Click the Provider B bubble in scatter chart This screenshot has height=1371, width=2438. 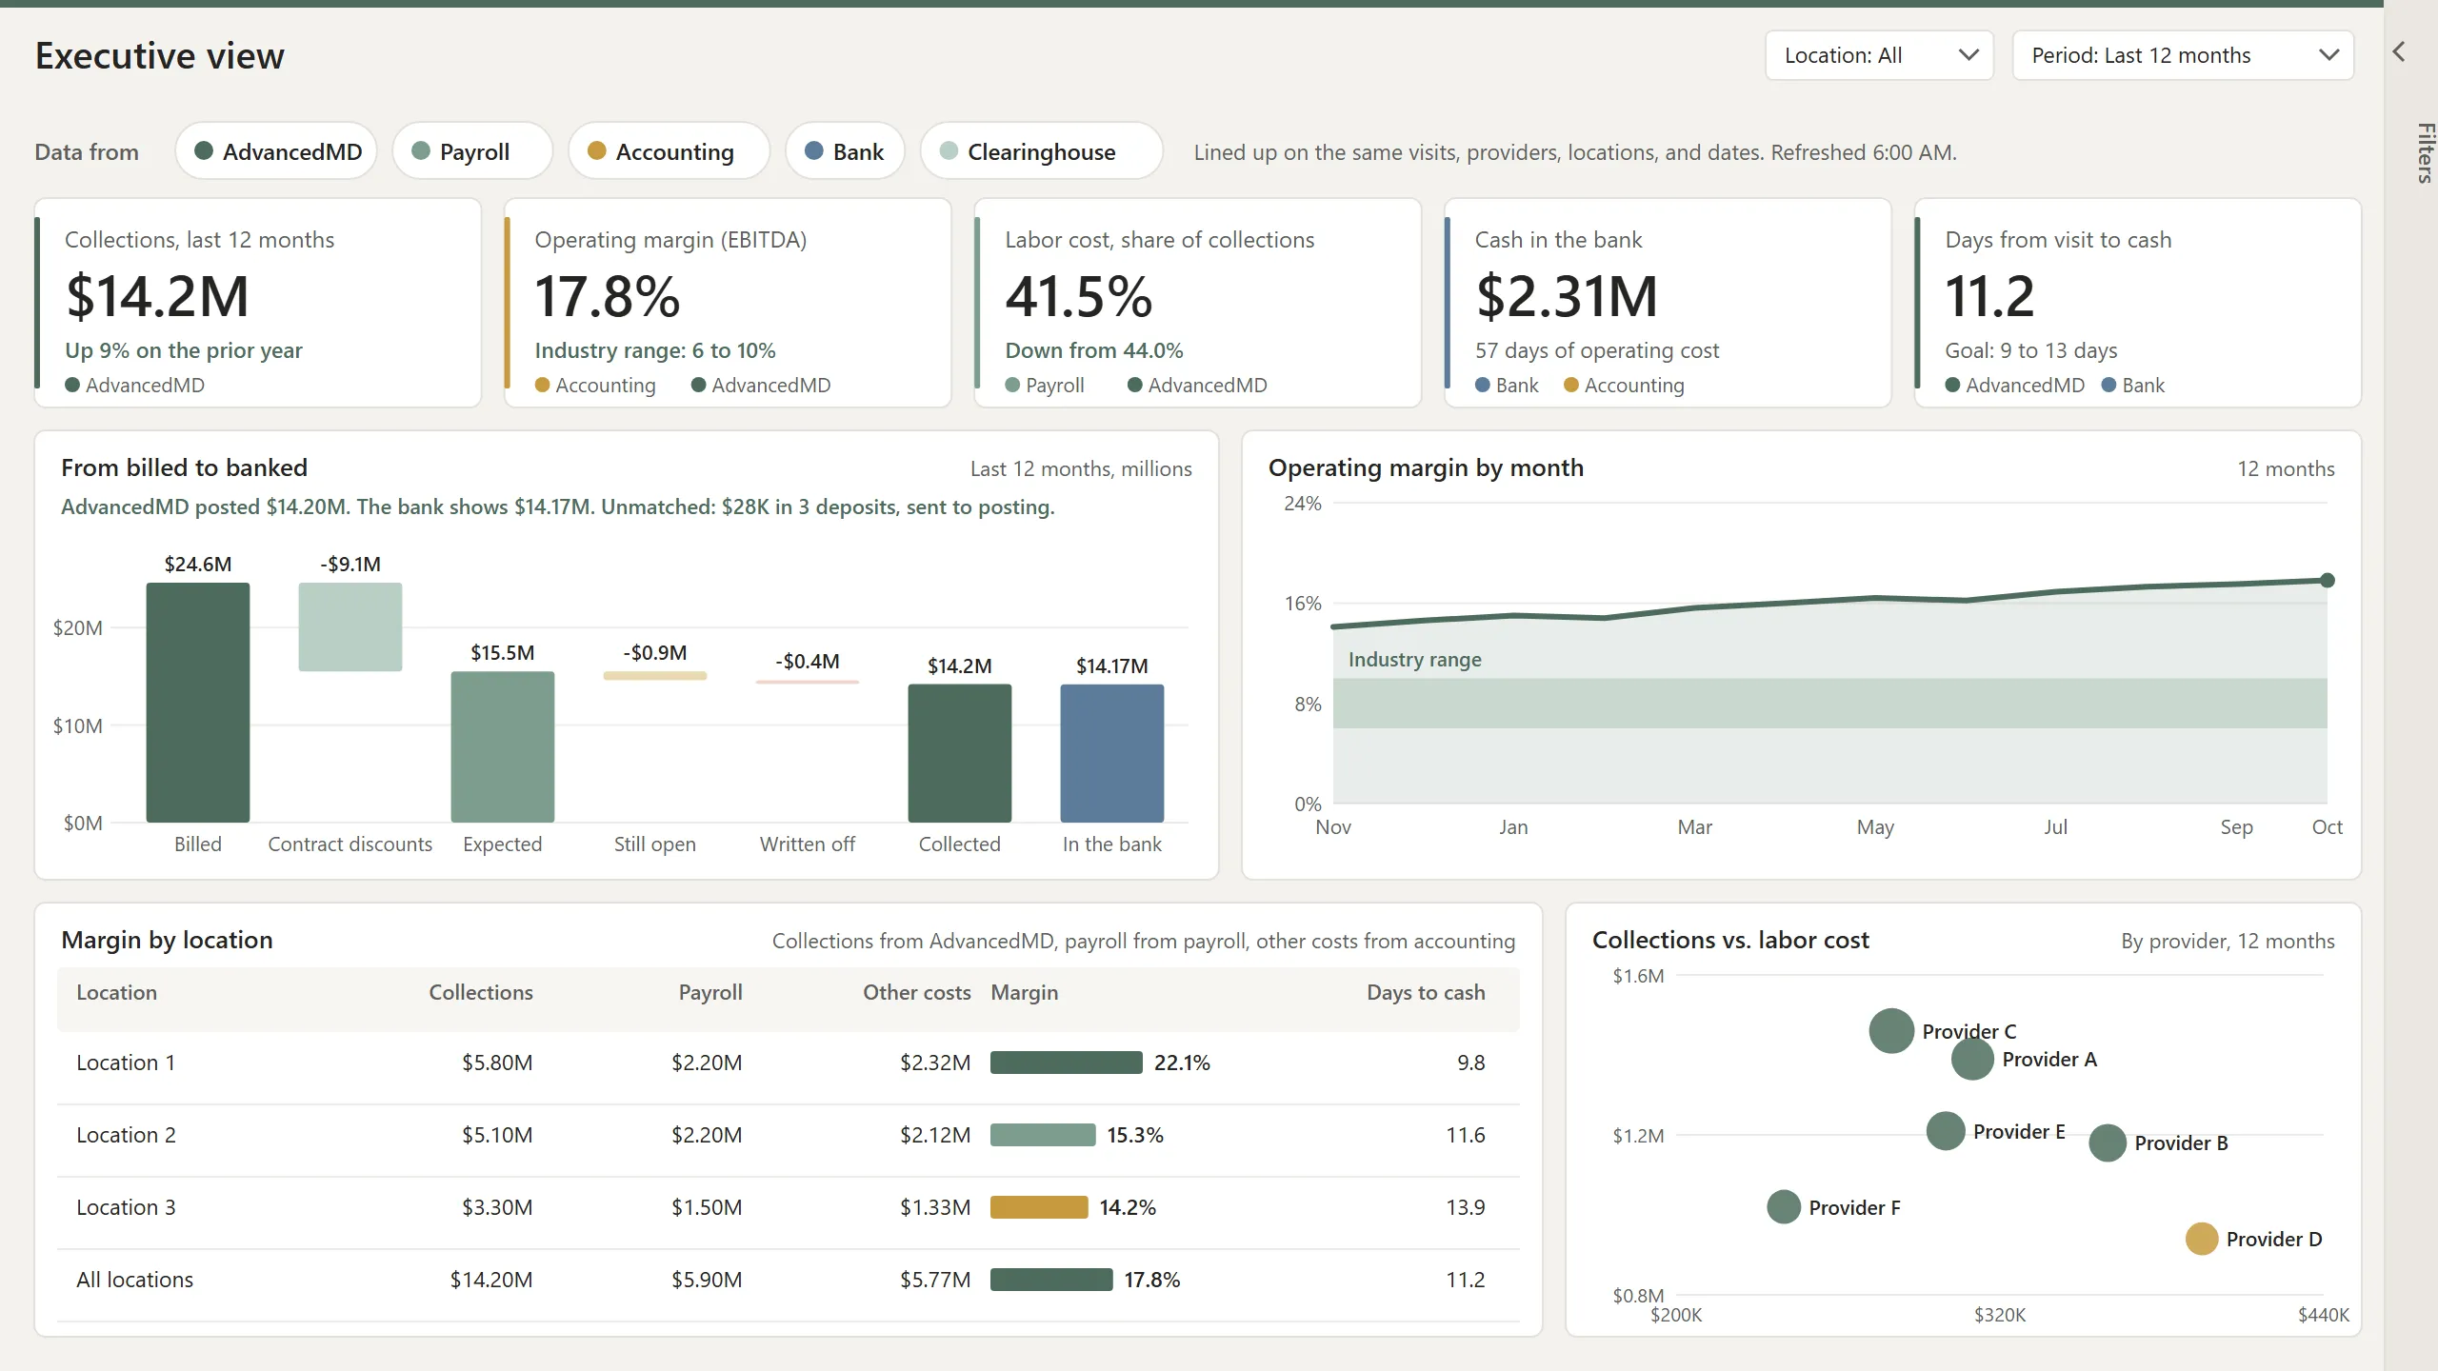pyautogui.click(x=2108, y=1142)
